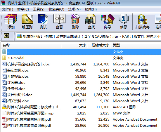Open the Find (查找) binoculars icon
Viewport: 161px width, 132px height.
pyautogui.click(x=90, y=19)
